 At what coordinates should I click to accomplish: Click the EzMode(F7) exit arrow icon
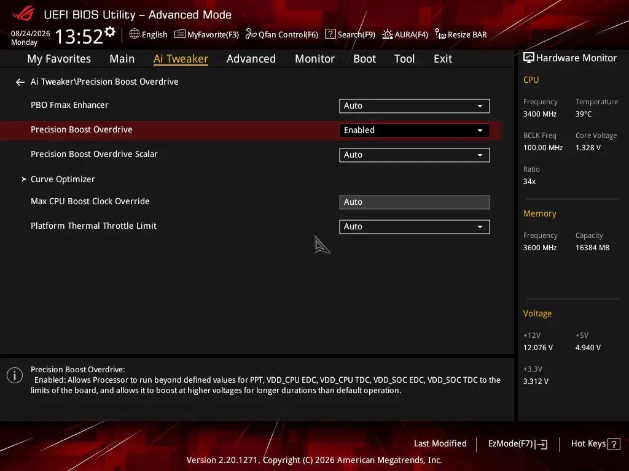[x=541, y=444]
